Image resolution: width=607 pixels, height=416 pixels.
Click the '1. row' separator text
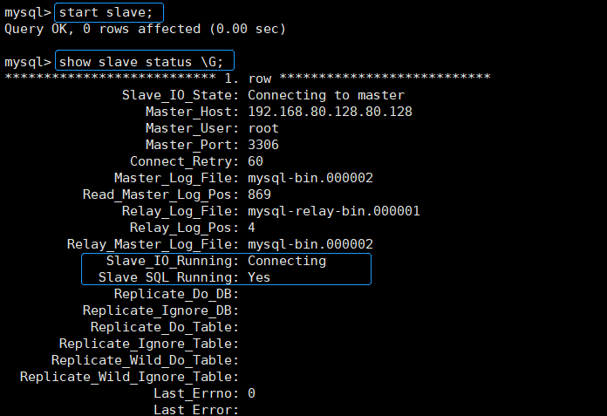coord(249,78)
